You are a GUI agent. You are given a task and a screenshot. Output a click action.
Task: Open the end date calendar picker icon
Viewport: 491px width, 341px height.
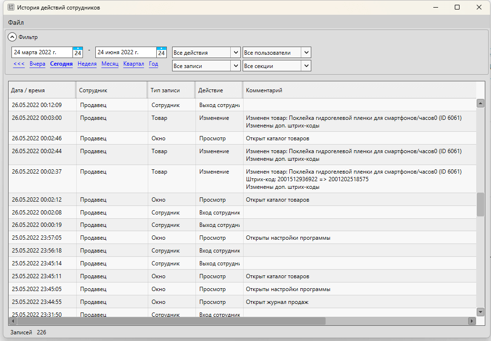pyautogui.click(x=162, y=52)
